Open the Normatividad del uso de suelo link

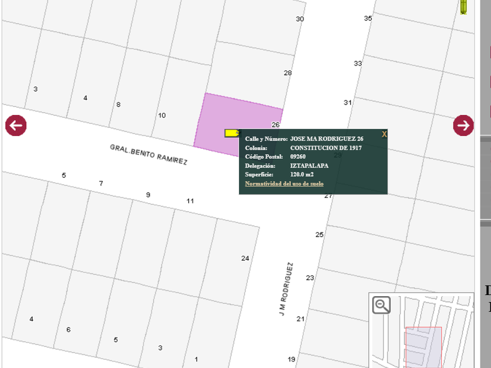[284, 183]
